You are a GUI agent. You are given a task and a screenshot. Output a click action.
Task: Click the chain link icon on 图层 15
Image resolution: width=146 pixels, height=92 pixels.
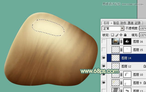(121, 50)
